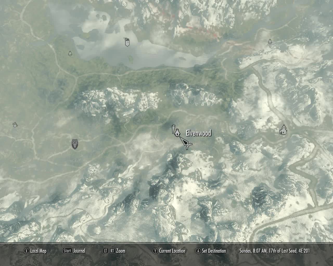Select the cave marker in the northeast corner

coord(270,41)
